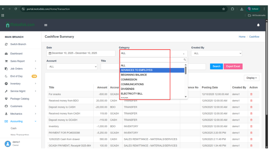Open browser downloads icon
Viewport: 271px width, 152px height.
242,9
